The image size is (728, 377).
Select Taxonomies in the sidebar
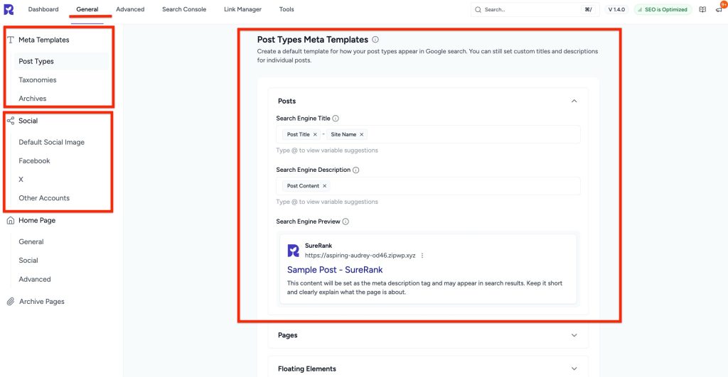click(x=38, y=80)
